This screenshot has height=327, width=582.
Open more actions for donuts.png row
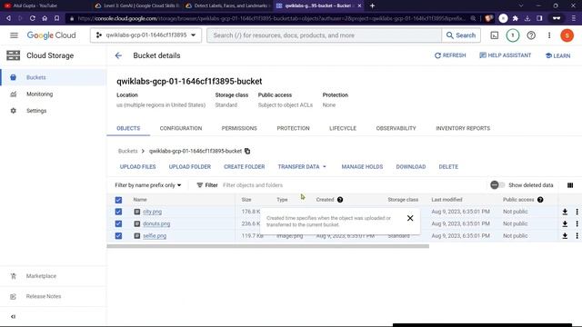(x=577, y=223)
